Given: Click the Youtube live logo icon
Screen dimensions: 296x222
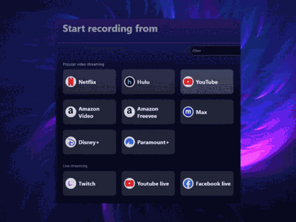Looking at the screenshot, I should [x=129, y=183].
